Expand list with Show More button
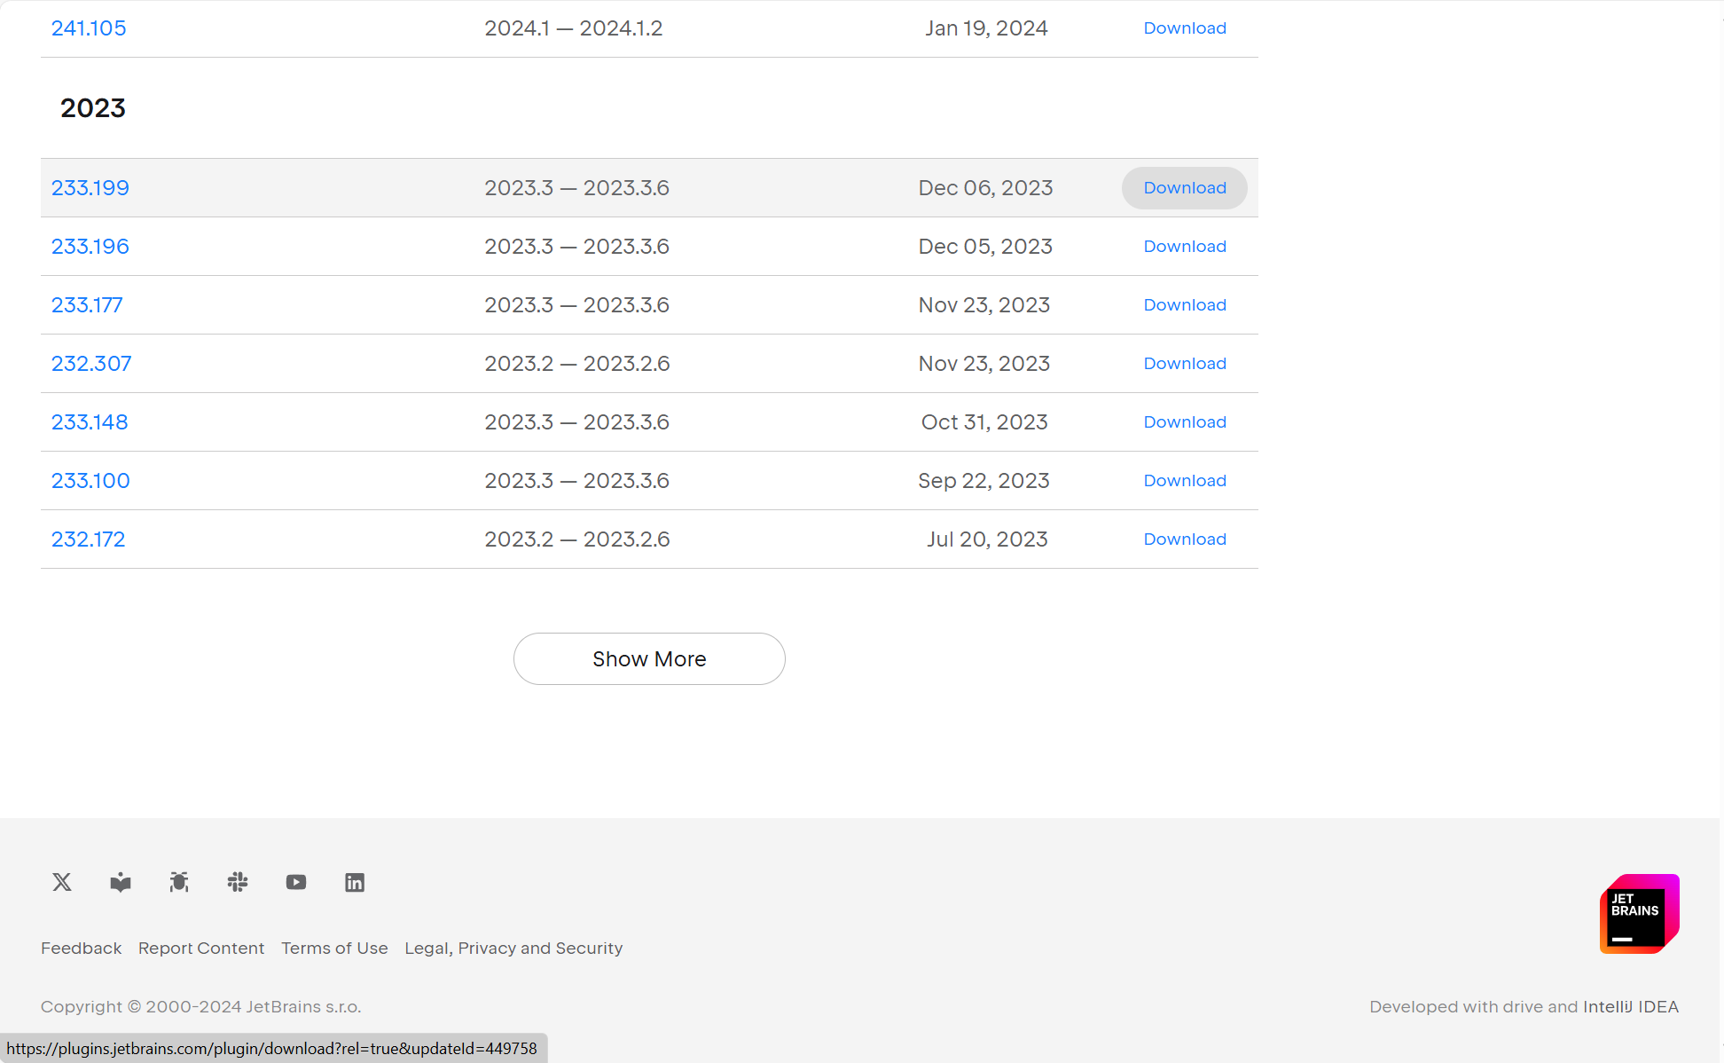This screenshot has height=1063, width=1724. 649,659
